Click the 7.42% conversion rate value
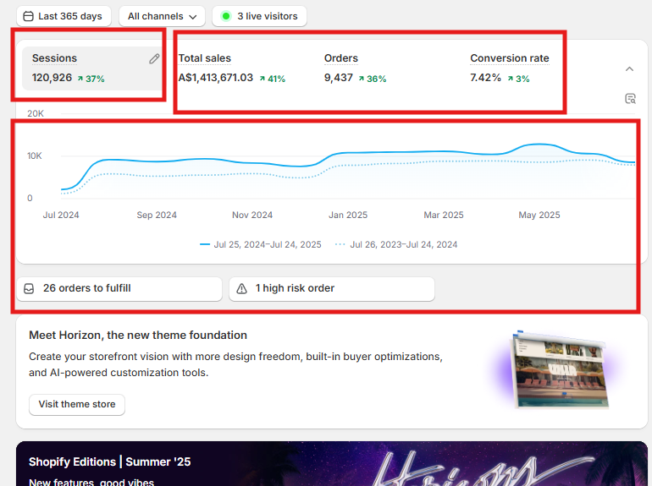This screenshot has width=652, height=486. 485,78
